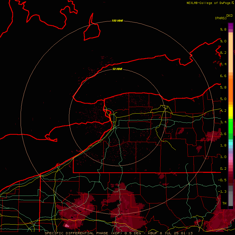Click the 2.6 scale value

[223, 134]
